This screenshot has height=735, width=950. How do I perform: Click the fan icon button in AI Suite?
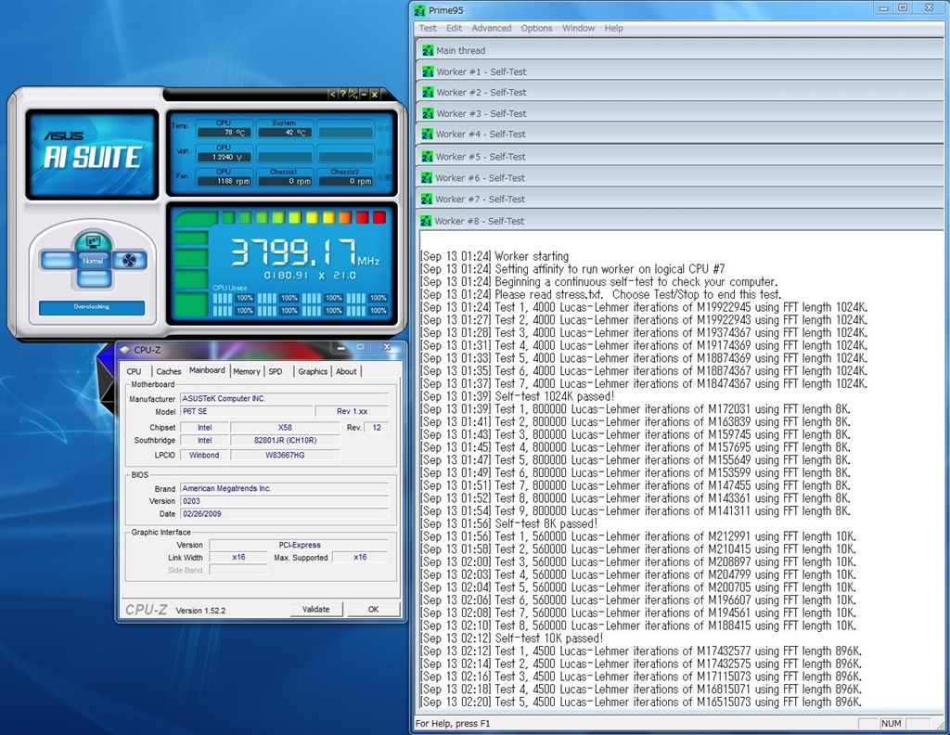coord(129,261)
